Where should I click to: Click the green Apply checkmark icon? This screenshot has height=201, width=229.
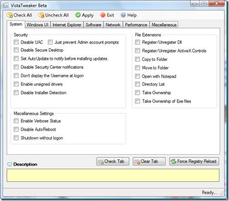(78, 15)
